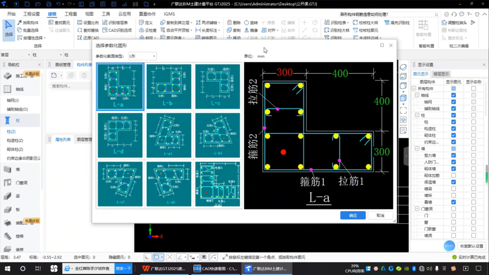Click CAD识别选项 tool
Image resolution: width=489 pixels, height=275 pixels.
click(117, 30)
